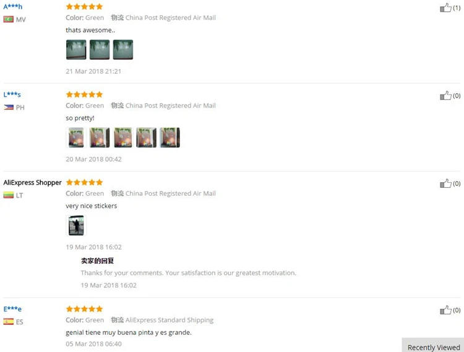Open third photo in so pretty review

[123, 138]
